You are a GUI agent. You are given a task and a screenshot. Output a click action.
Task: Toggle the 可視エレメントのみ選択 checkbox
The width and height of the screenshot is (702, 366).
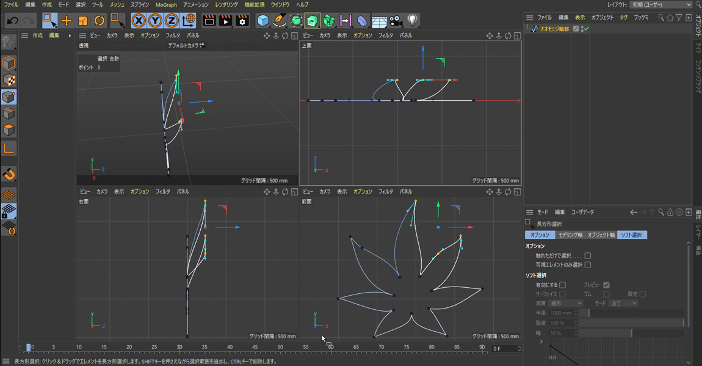tap(587, 265)
